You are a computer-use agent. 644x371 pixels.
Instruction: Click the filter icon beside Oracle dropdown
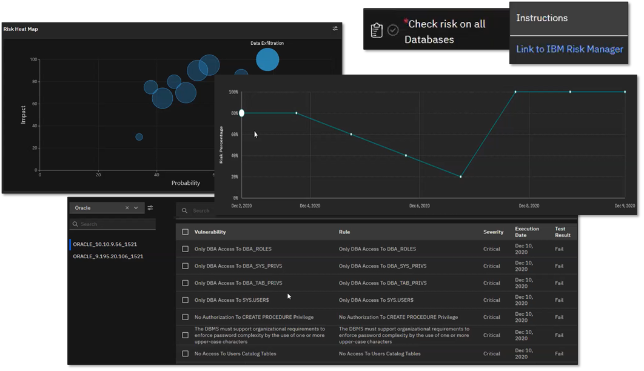tap(150, 208)
